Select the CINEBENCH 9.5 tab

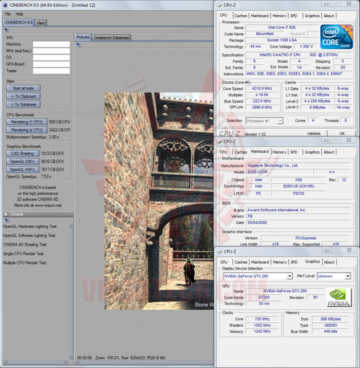coord(18,22)
